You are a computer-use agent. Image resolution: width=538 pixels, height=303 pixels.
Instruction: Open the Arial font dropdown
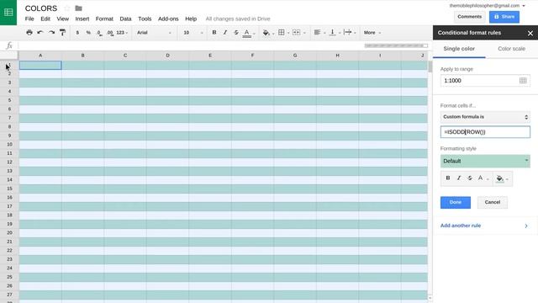coord(154,33)
